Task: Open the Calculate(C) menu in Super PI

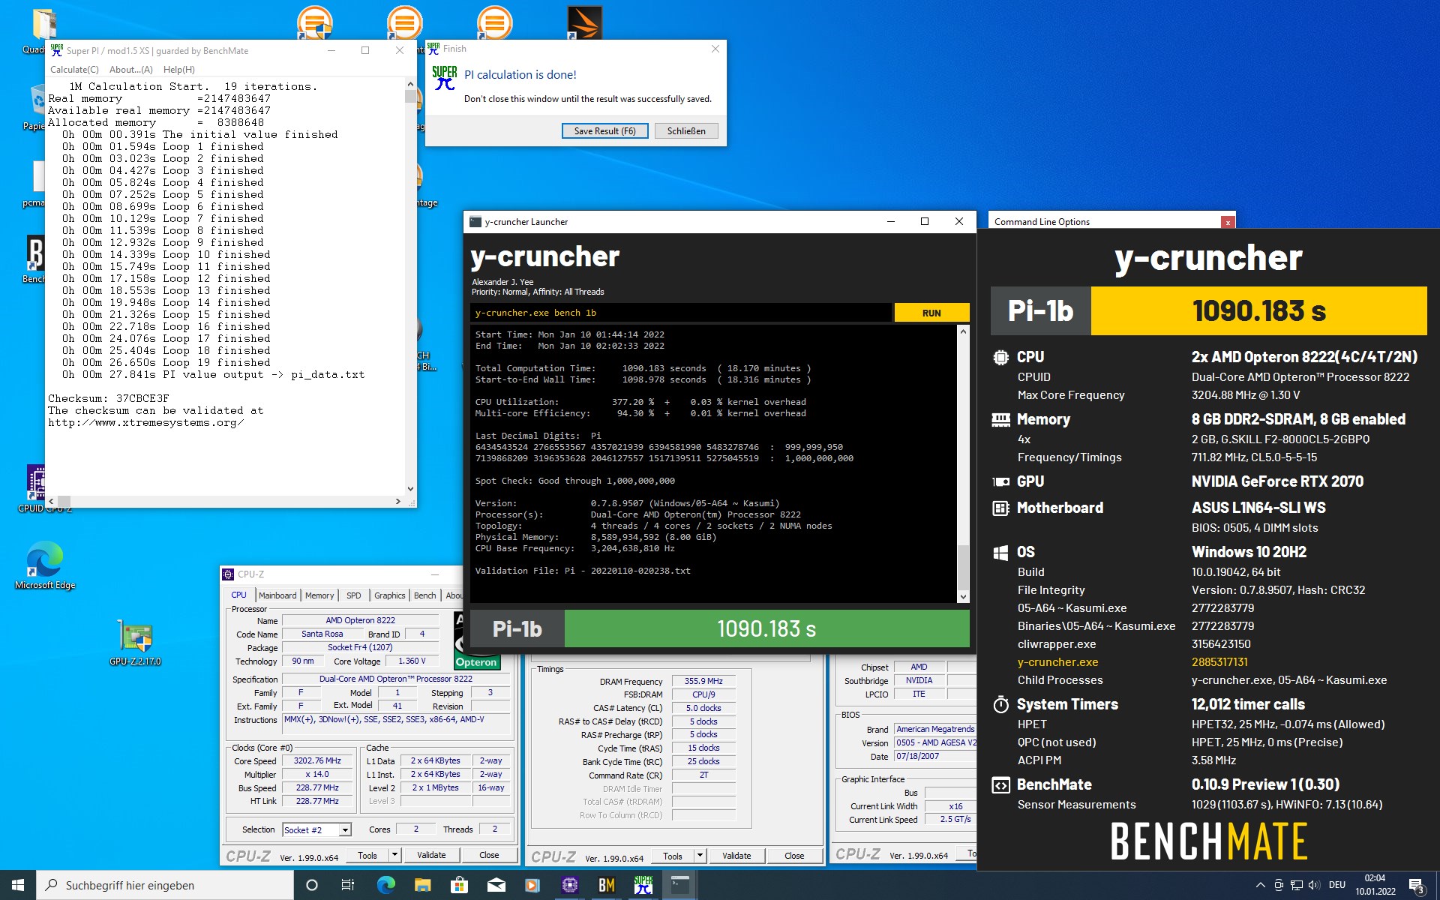Action: [74, 70]
